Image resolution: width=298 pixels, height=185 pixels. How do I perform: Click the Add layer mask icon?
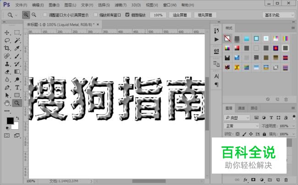pos(254,180)
